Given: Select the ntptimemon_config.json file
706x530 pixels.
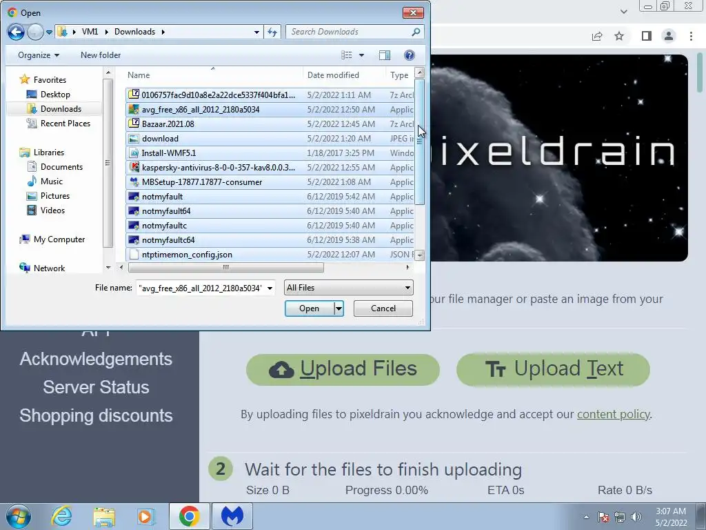Looking at the screenshot, I should (270, 254).
